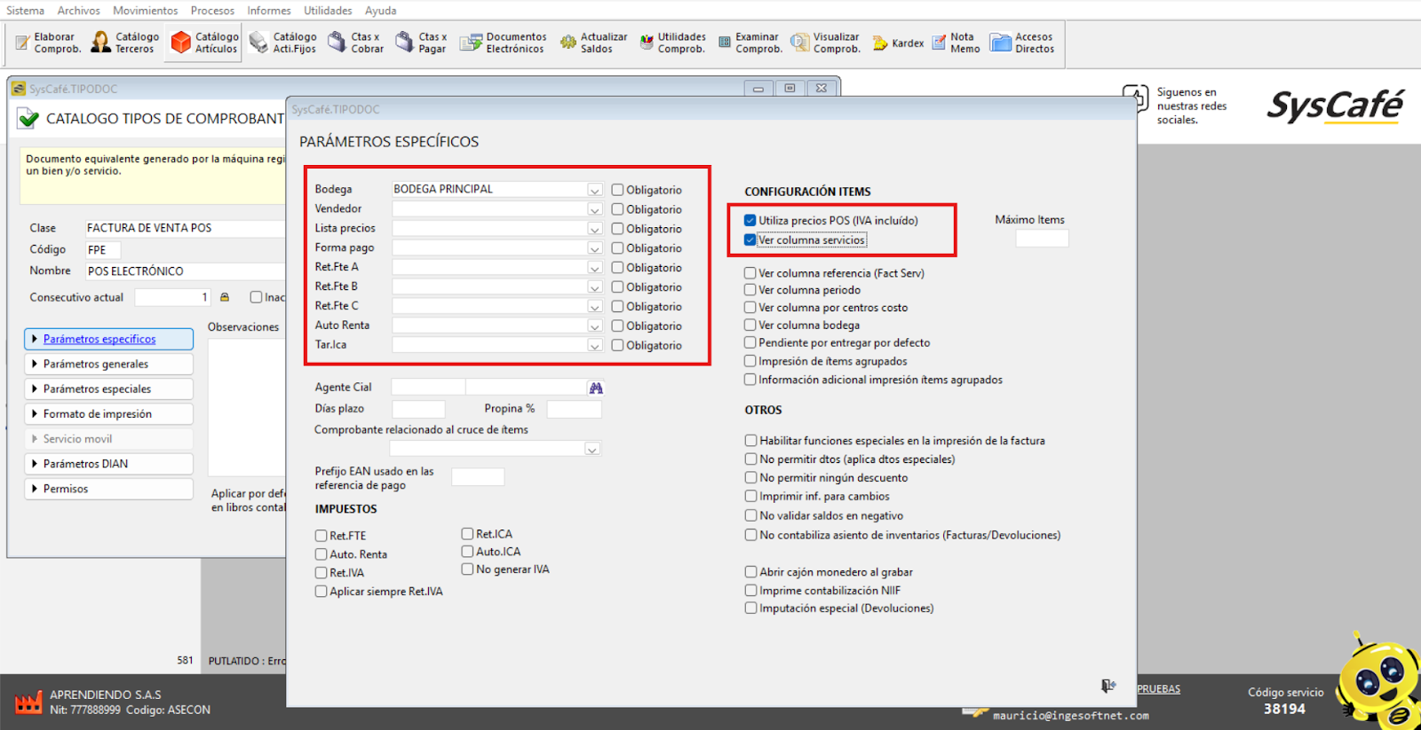
Task: Expand the Bodega dropdown list
Action: point(594,190)
